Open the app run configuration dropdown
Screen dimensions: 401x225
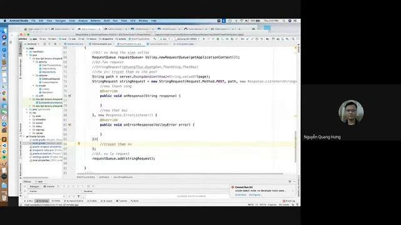(x=165, y=39)
